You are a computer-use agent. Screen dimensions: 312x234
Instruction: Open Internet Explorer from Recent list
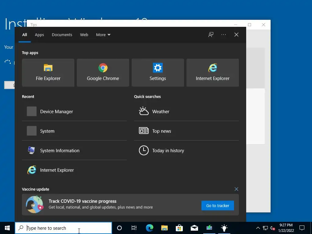point(74,170)
